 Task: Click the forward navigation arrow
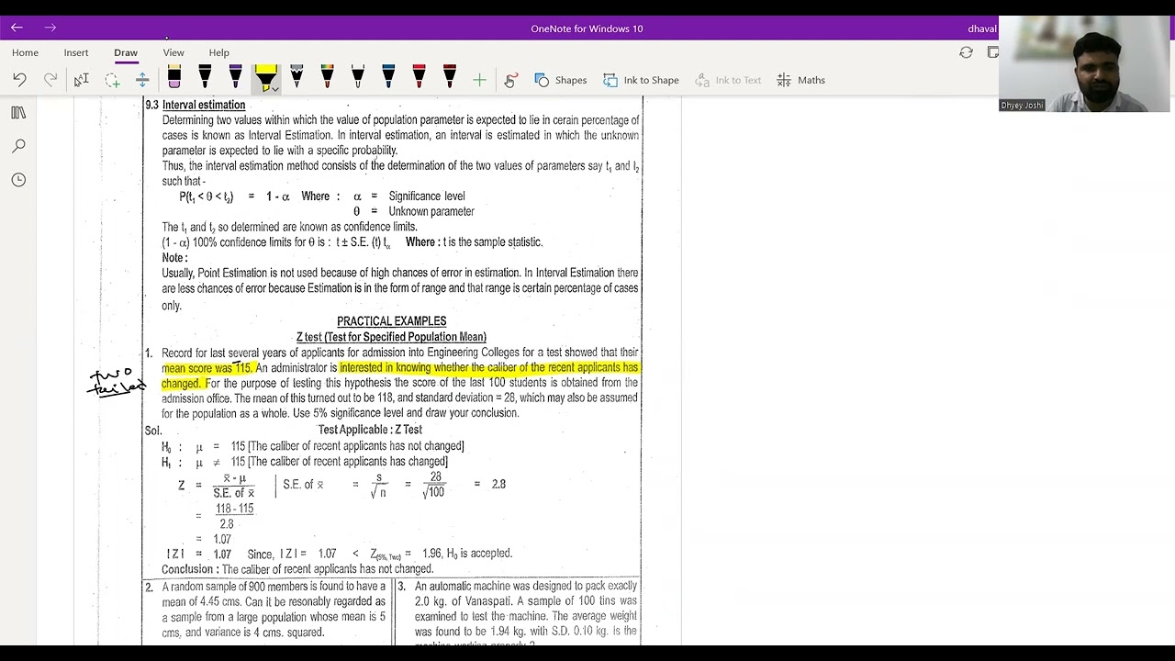50,28
